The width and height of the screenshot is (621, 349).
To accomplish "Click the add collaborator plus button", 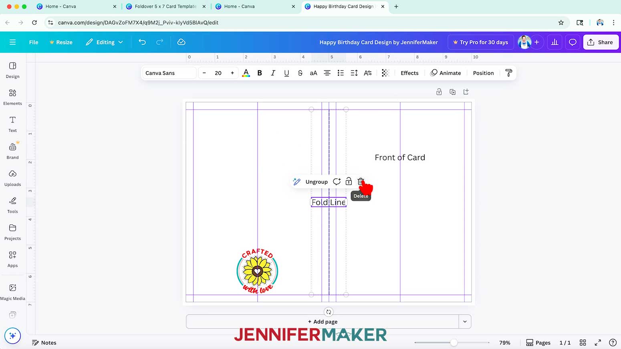I will click(537, 42).
